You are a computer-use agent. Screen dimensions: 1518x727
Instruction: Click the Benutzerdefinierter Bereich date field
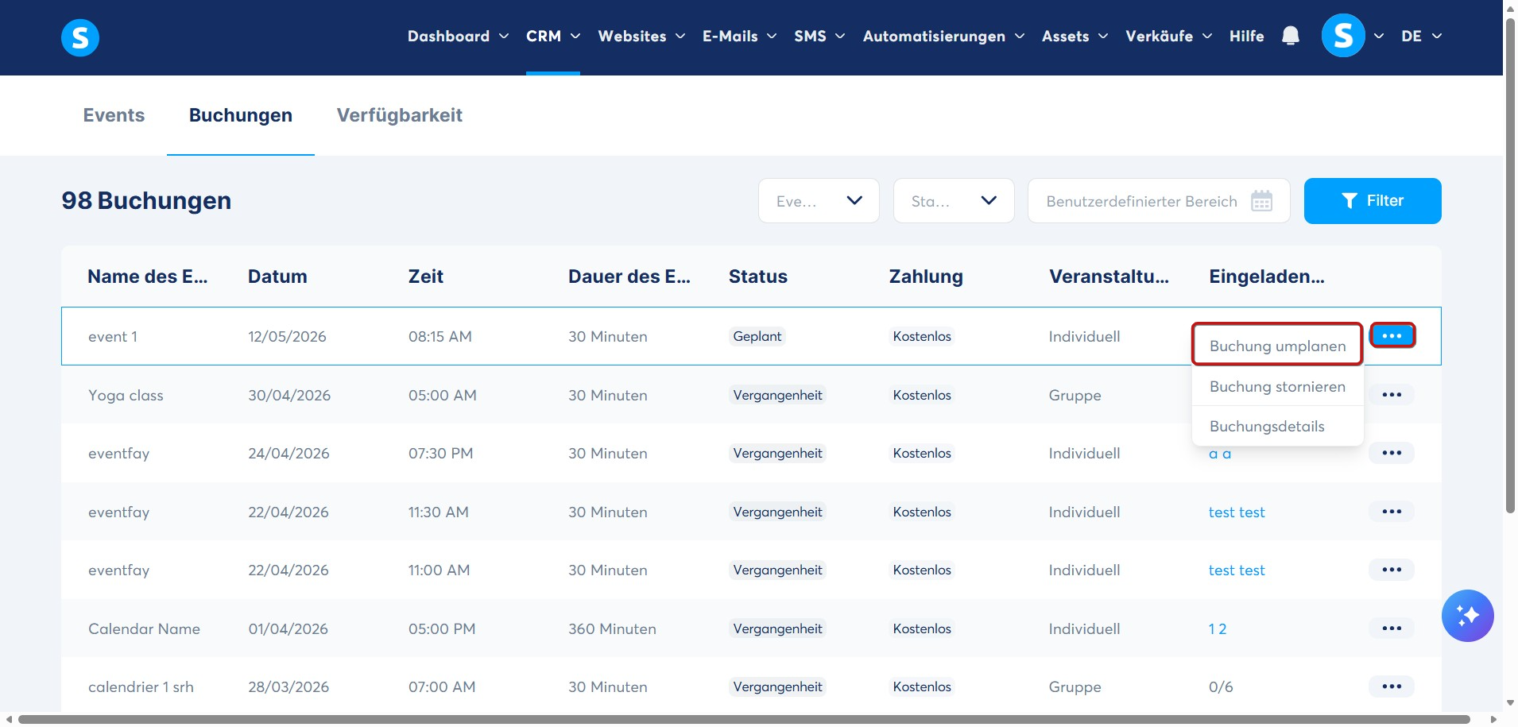[1159, 201]
